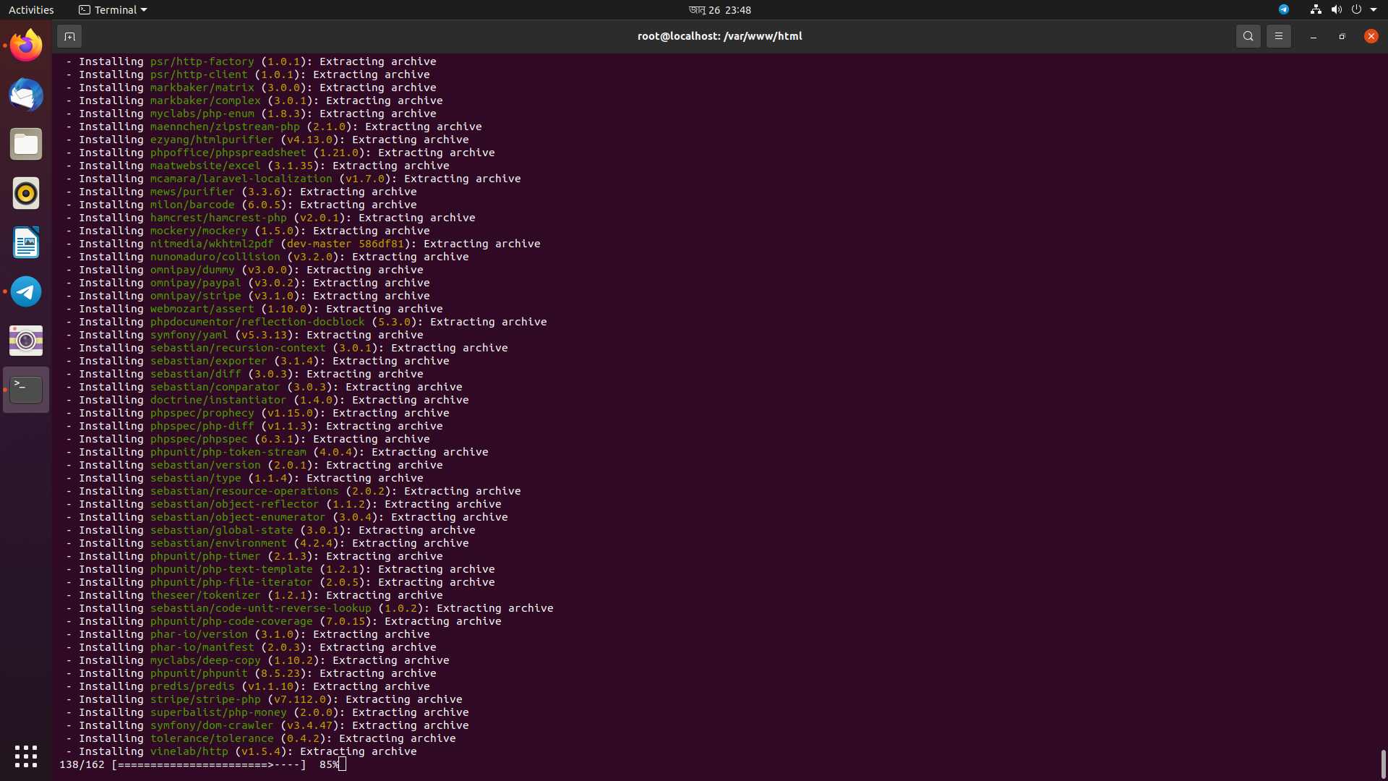Click the hamcrest/hamcrest-php package name
Image resolution: width=1388 pixels, height=781 pixels.
click(x=218, y=218)
